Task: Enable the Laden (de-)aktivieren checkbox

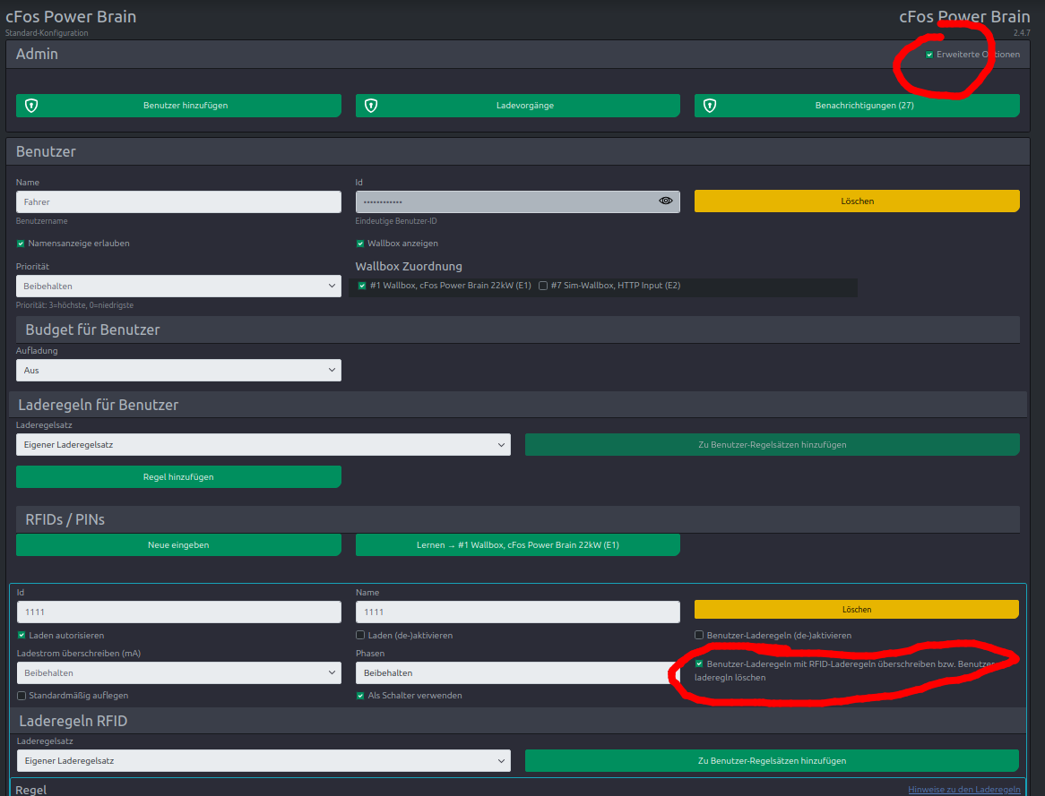Action: tap(360, 636)
